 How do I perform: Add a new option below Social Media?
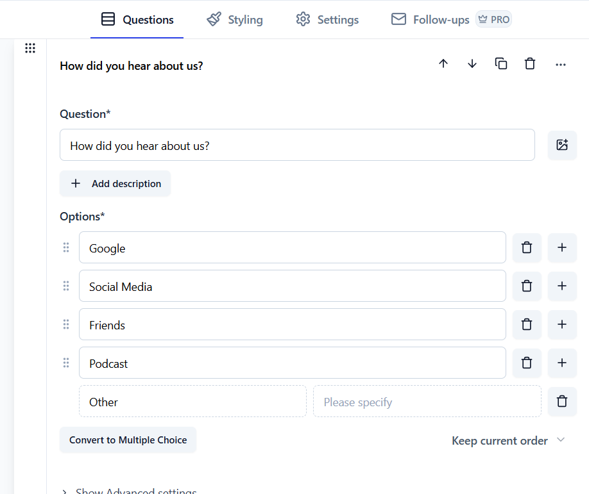(561, 286)
